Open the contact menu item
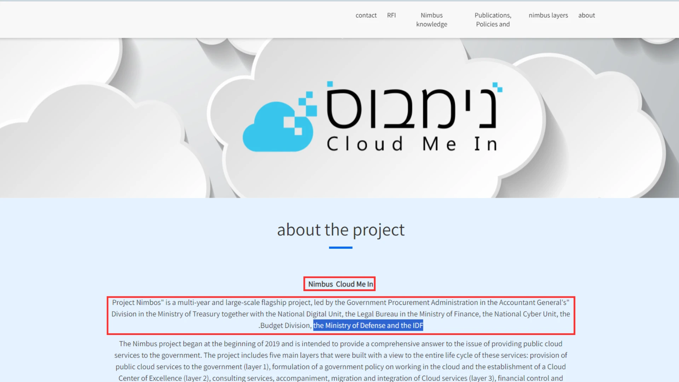The height and width of the screenshot is (382, 679). click(366, 15)
